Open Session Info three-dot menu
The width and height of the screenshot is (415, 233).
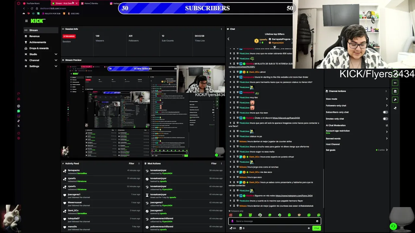coord(221,29)
